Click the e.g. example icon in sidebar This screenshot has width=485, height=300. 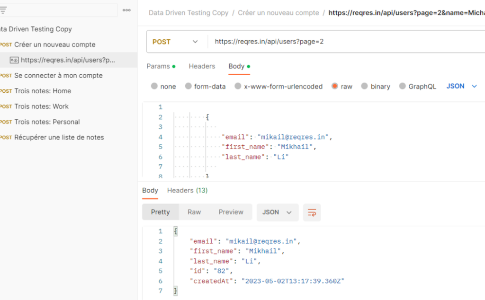(14, 60)
